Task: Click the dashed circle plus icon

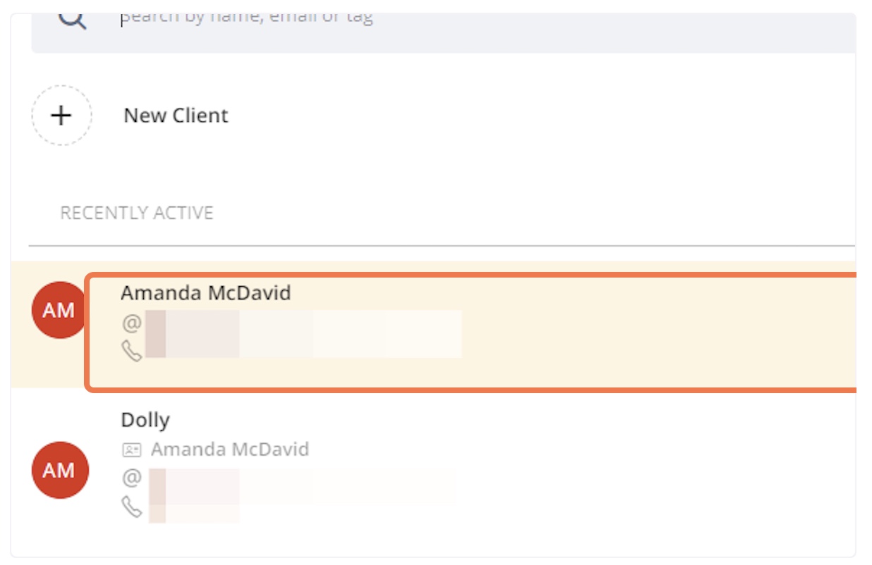Action: pyautogui.click(x=61, y=116)
